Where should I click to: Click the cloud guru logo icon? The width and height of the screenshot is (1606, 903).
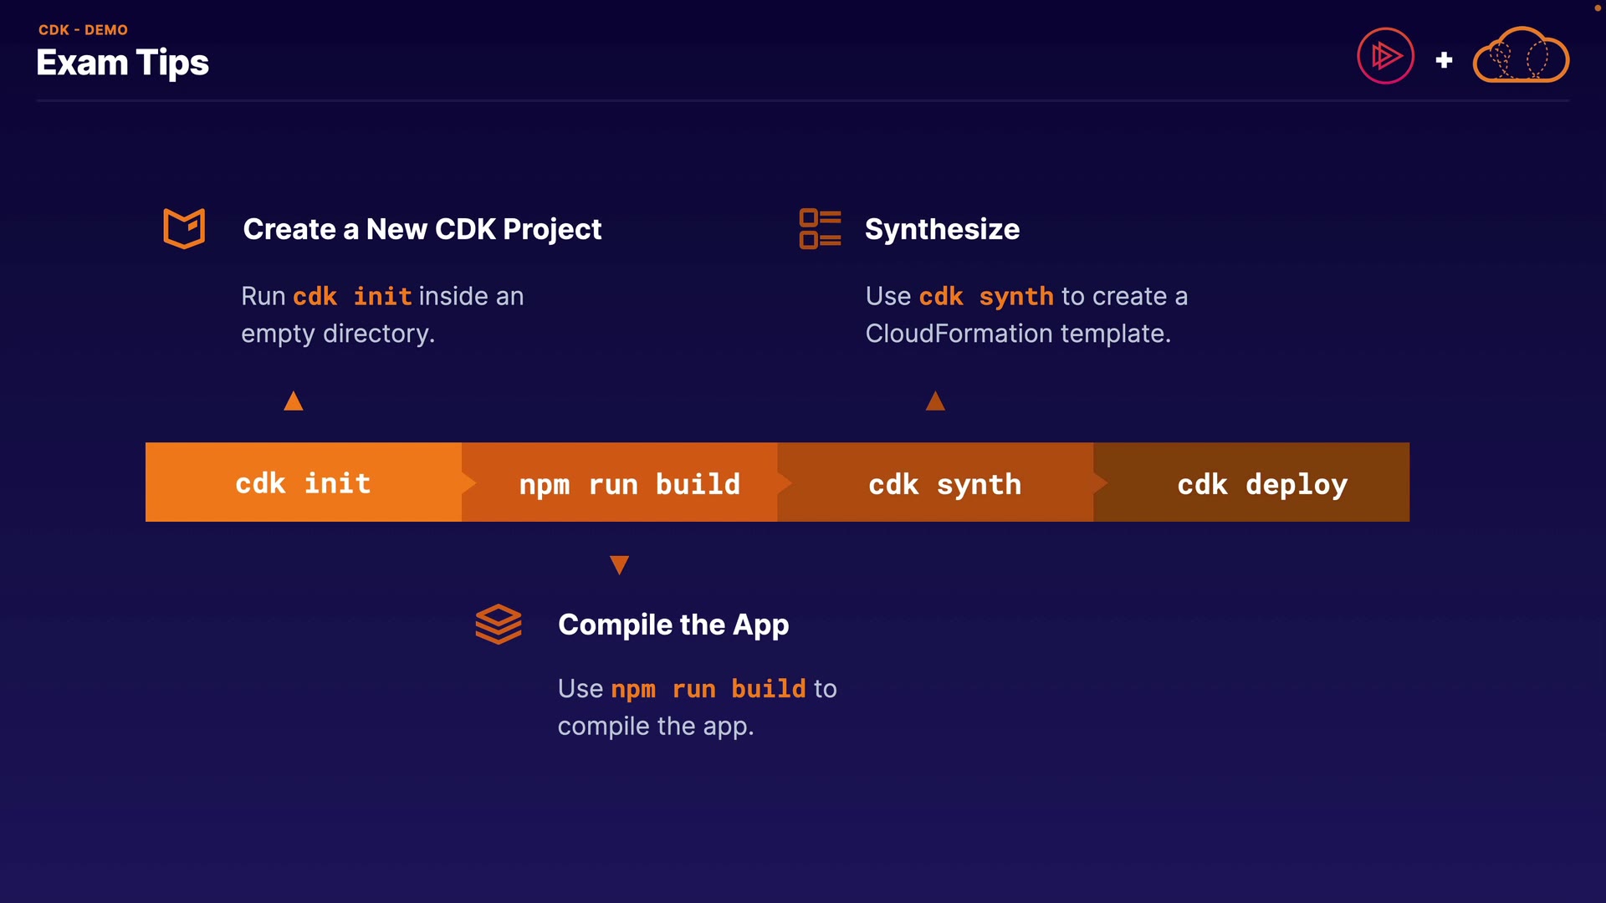(1521, 56)
